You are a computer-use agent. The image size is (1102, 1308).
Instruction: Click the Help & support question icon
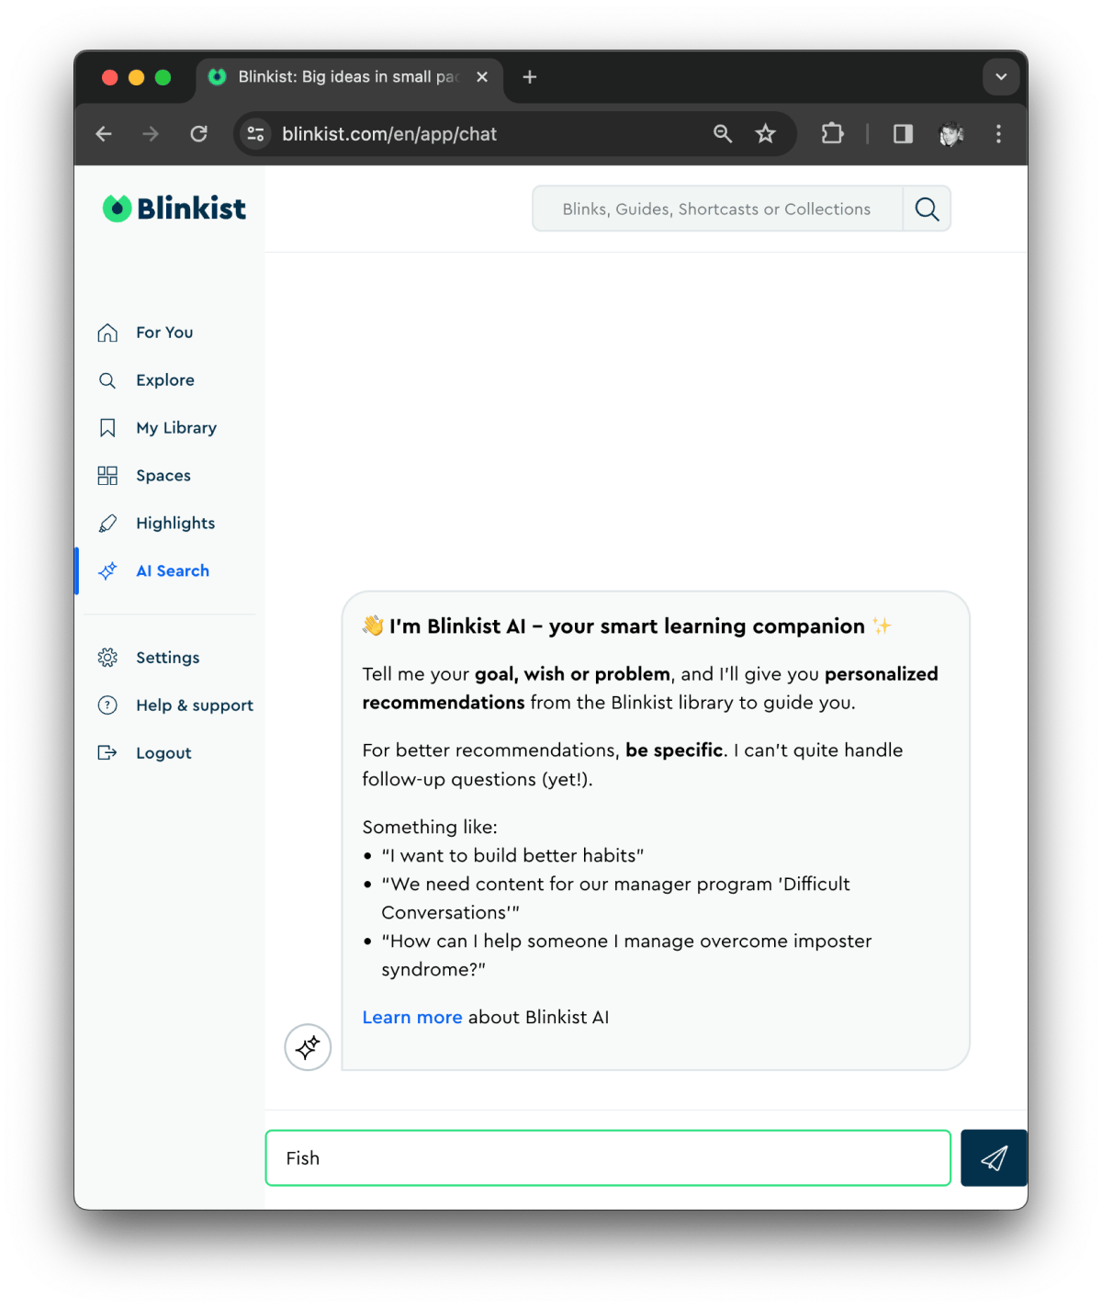[107, 705]
